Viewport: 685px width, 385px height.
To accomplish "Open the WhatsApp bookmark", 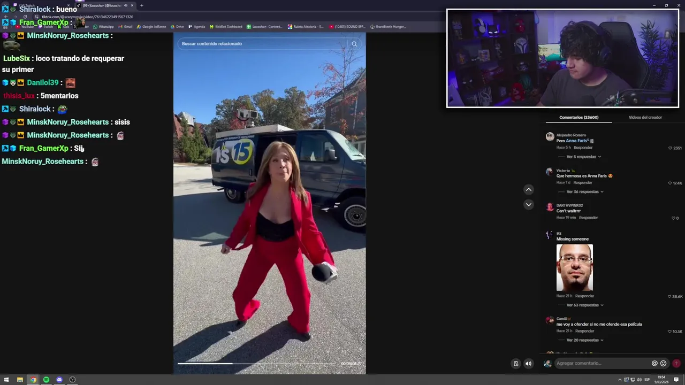I will click(103, 27).
